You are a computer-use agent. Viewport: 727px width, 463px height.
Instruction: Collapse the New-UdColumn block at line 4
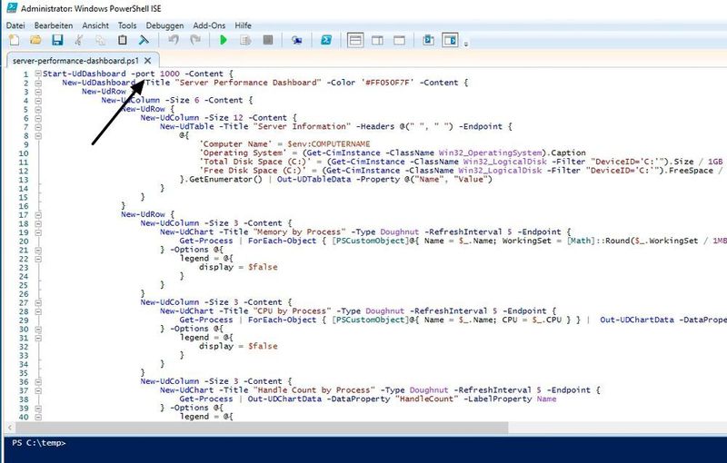click(x=38, y=101)
